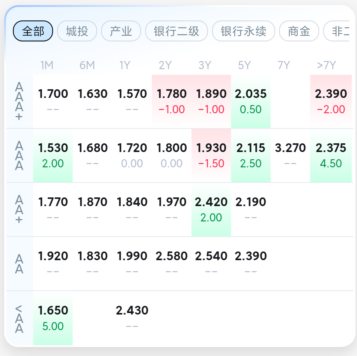Click the AA+ 3Y cell 2.420
The height and width of the screenshot is (356, 357).
[211, 209]
